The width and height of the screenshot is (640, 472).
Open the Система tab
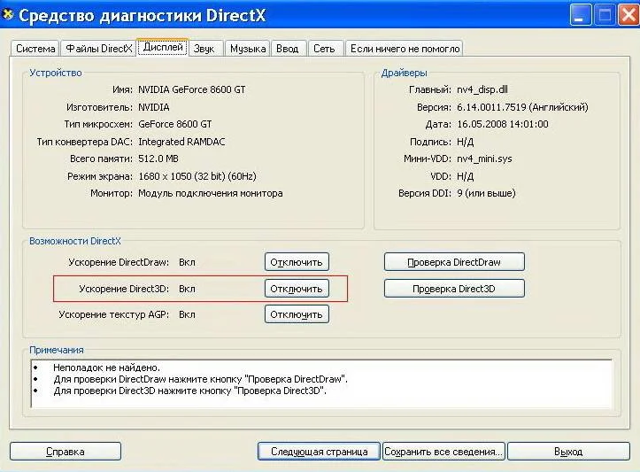[x=35, y=49]
